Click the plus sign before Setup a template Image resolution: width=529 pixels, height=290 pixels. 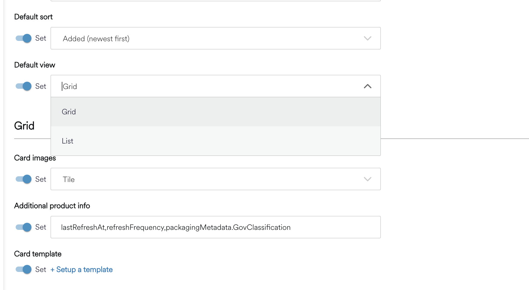coord(52,270)
